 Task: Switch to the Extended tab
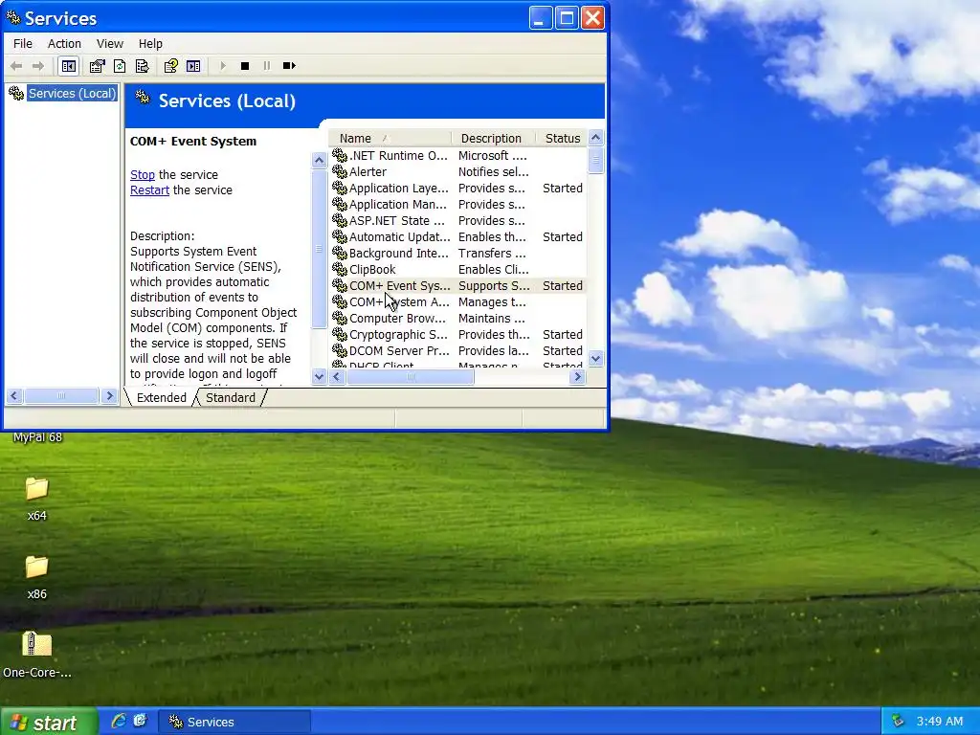click(161, 397)
